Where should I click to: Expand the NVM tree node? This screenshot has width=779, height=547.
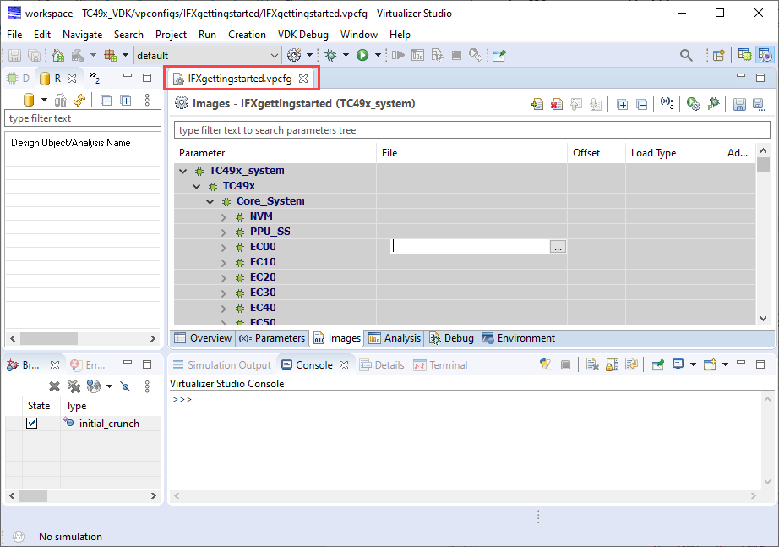pyautogui.click(x=224, y=216)
